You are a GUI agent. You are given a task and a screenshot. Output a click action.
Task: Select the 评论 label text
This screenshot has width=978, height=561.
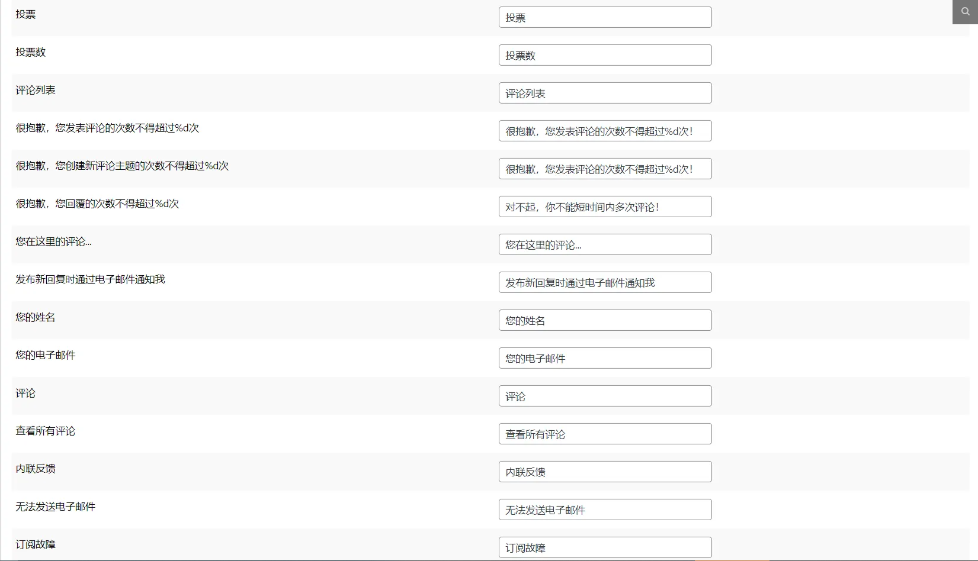25,393
